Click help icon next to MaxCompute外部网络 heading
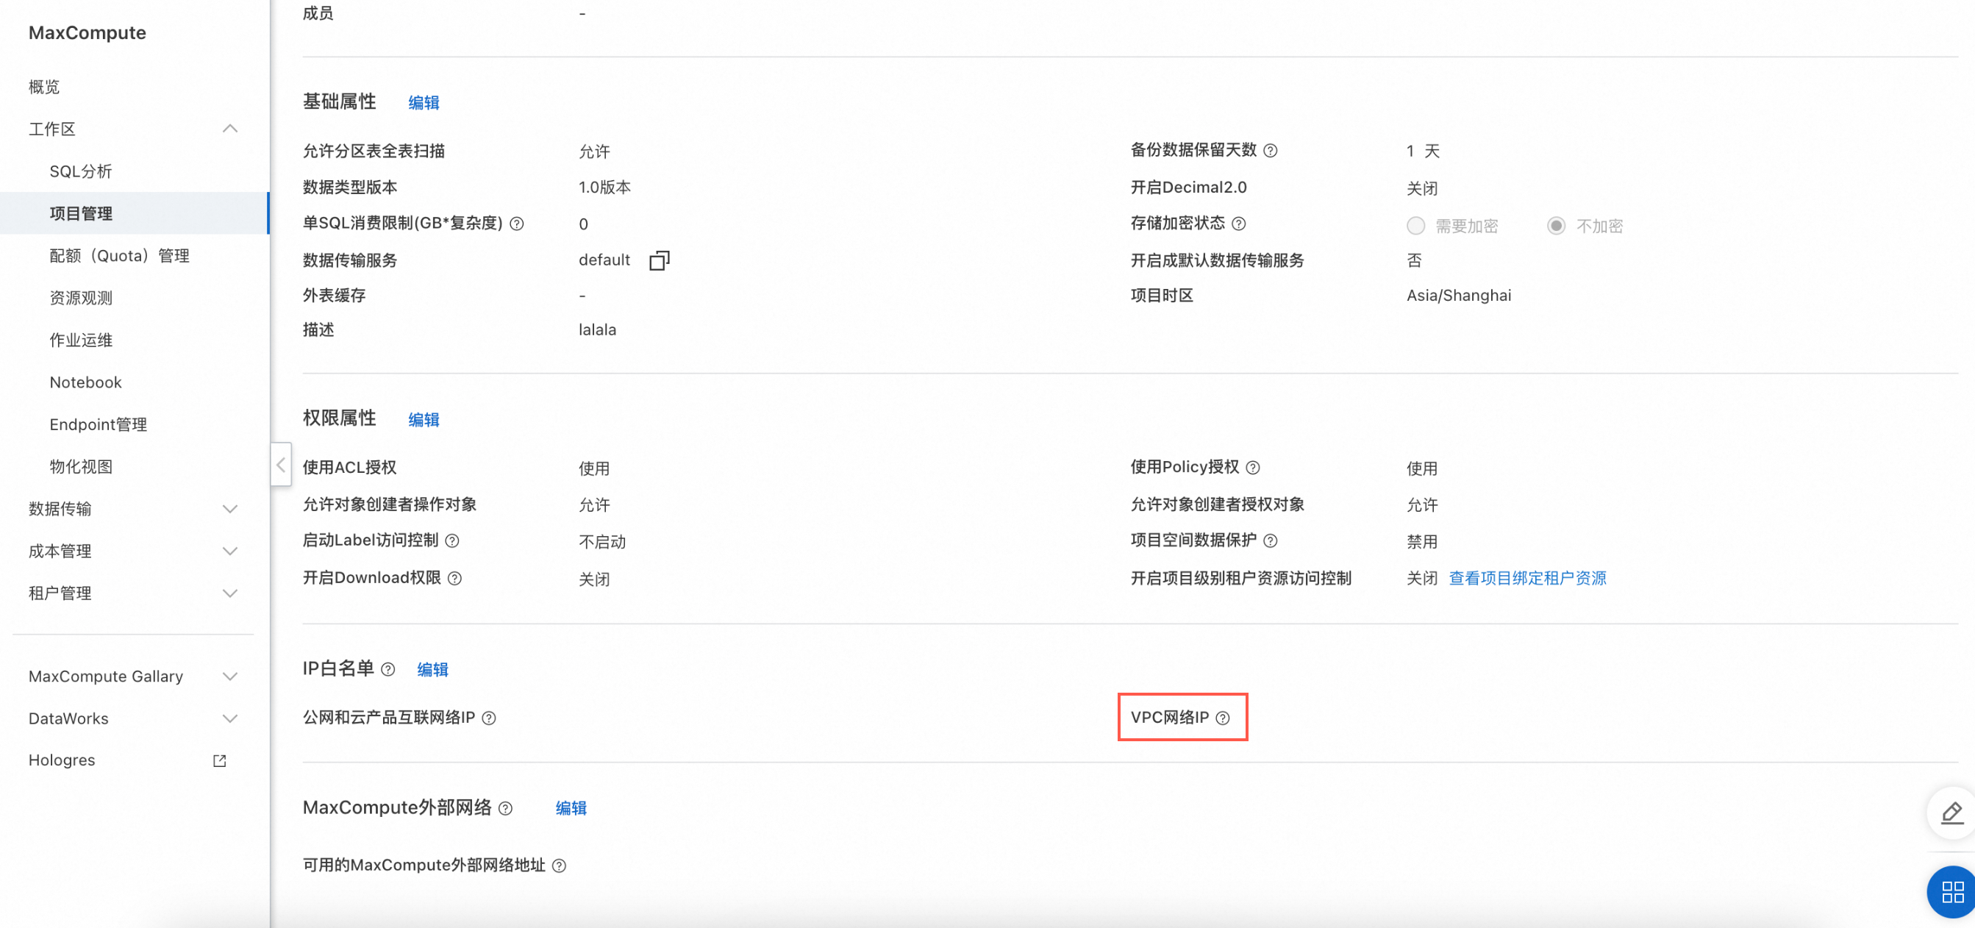This screenshot has width=1975, height=928. 505,808
